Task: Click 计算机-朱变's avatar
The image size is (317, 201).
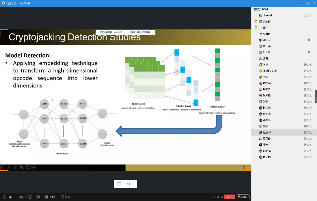Action: tap(261, 71)
